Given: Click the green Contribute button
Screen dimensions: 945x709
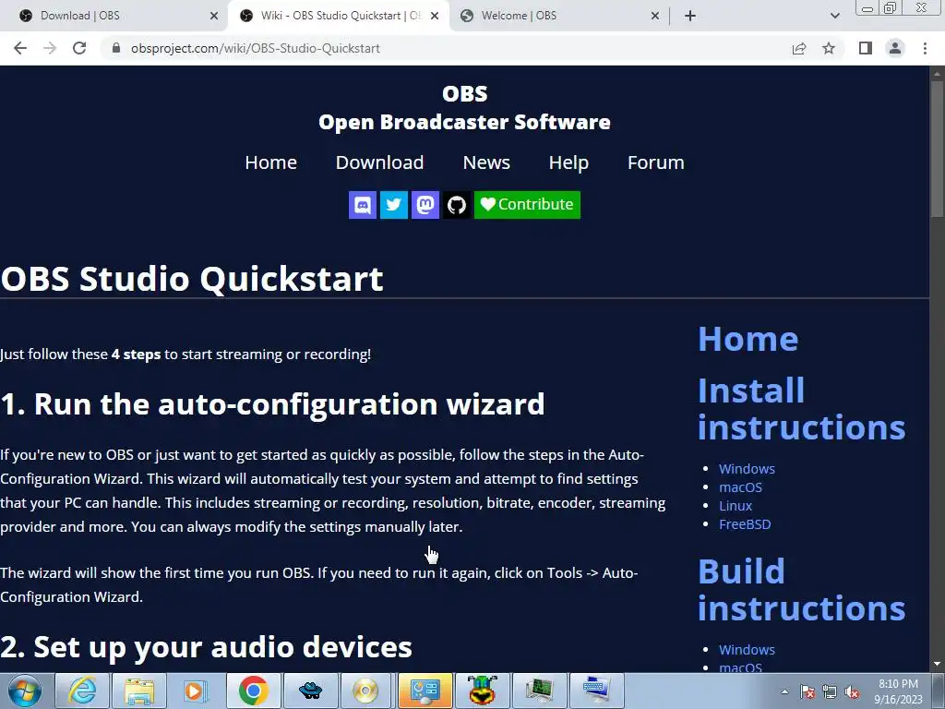Looking at the screenshot, I should pos(527,205).
